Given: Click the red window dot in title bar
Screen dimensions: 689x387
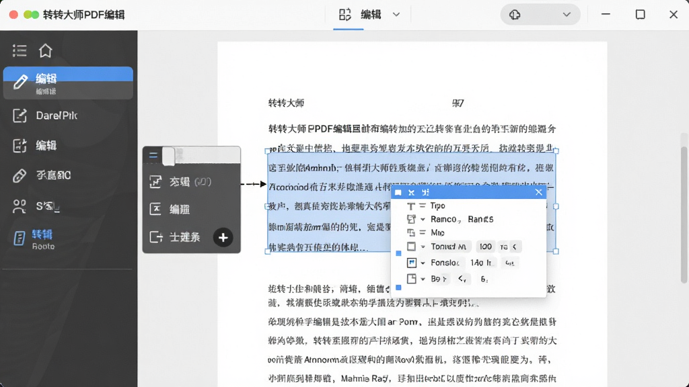Looking at the screenshot, I should tap(13, 15).
